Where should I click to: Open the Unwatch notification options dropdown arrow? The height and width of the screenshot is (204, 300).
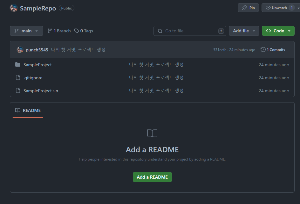click(298, 8)
